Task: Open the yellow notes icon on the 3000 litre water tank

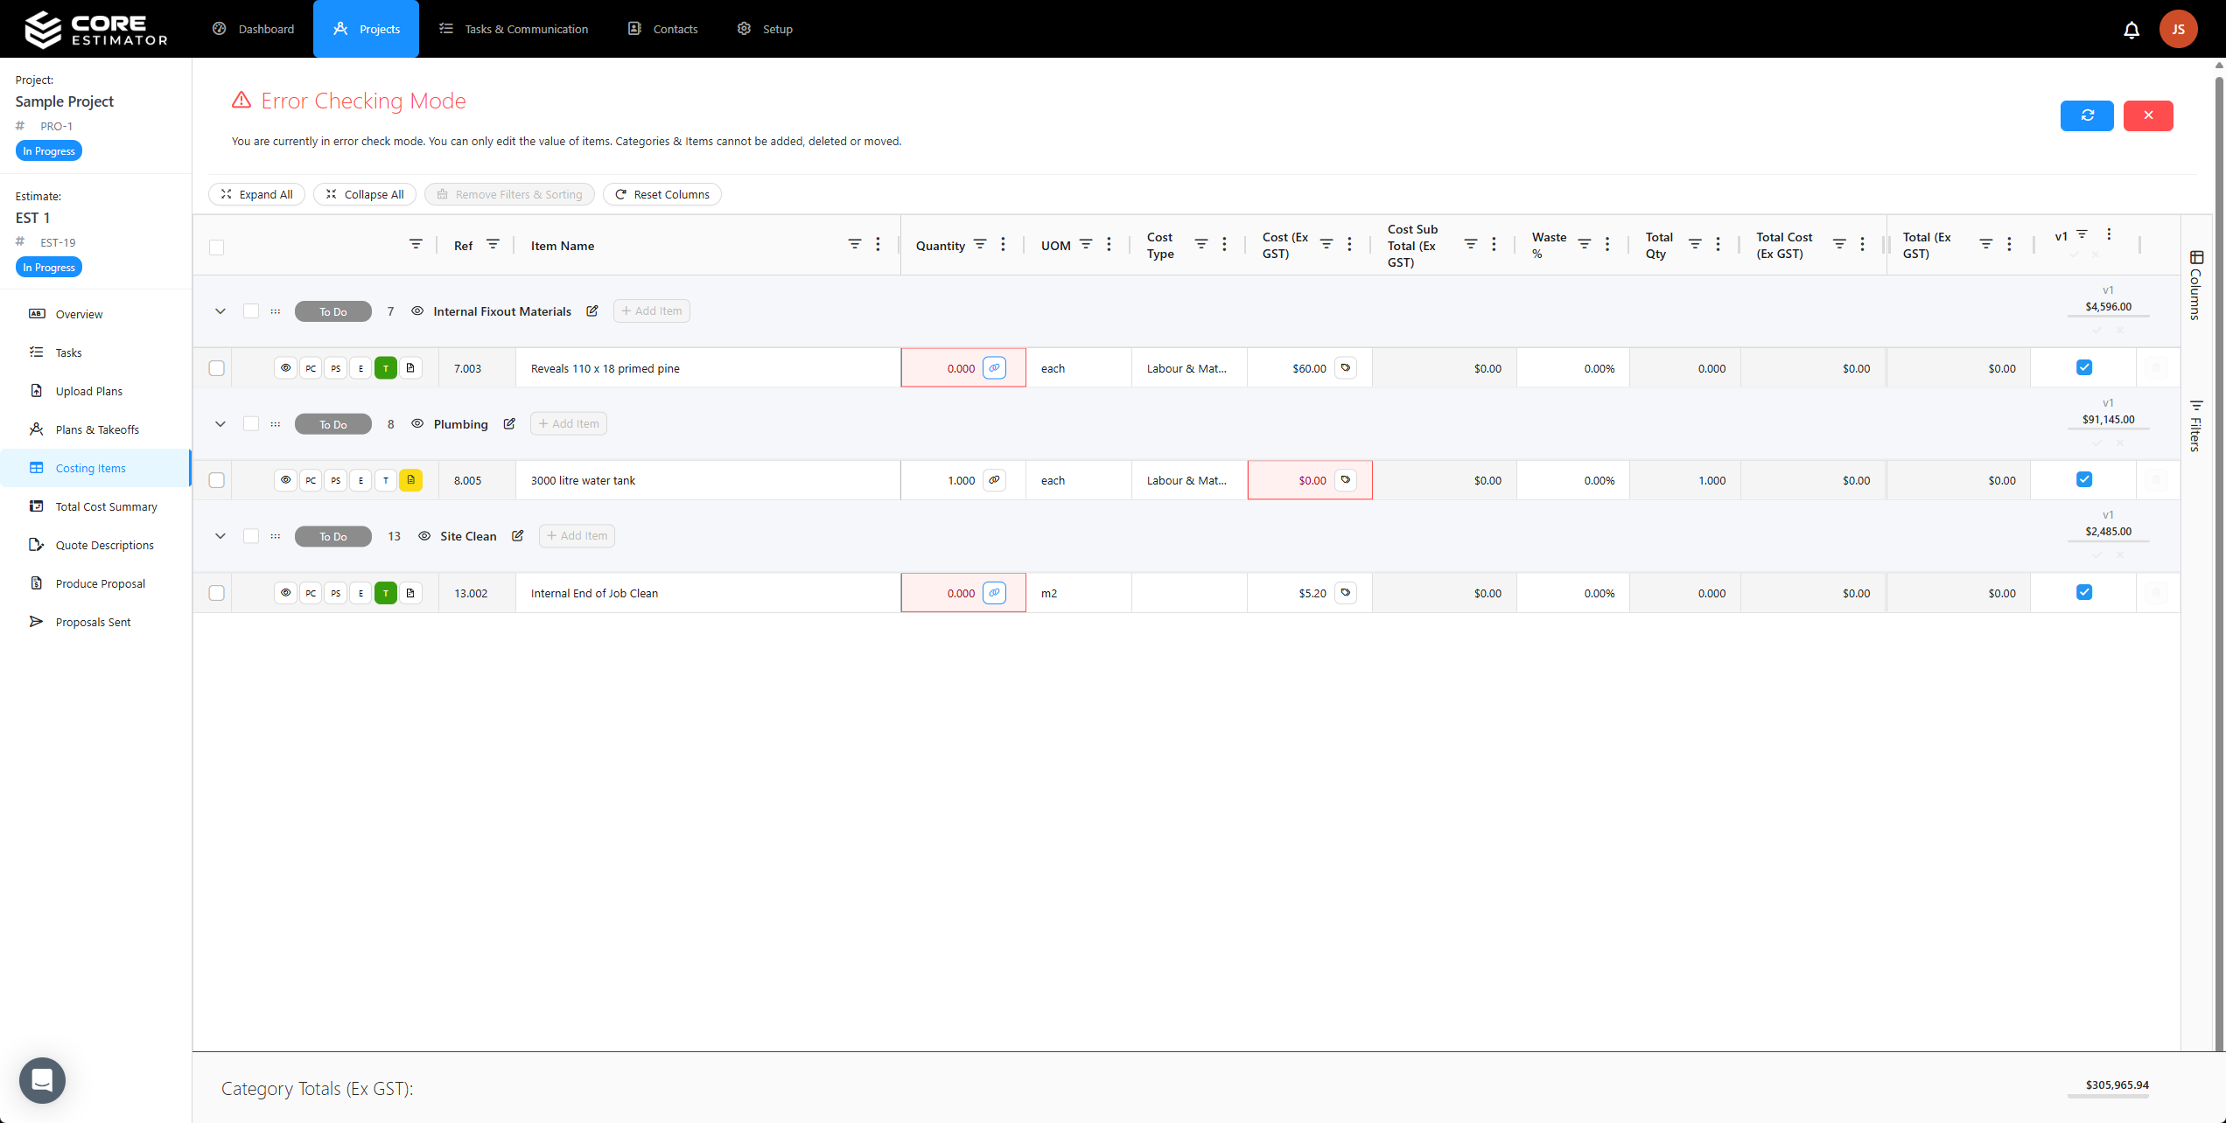Action: 410,479
